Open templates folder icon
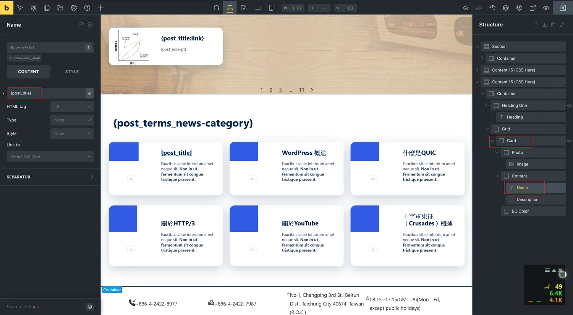 pos(60,8)
